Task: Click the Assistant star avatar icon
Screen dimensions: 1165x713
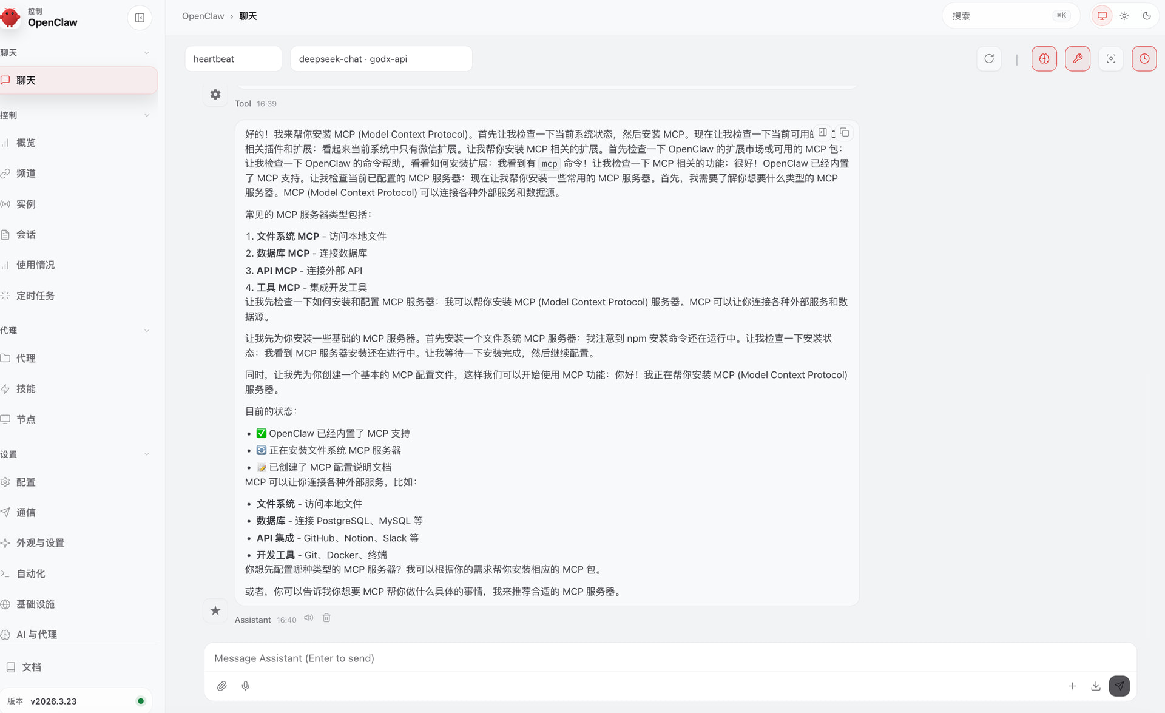Action: pos(215,611)
